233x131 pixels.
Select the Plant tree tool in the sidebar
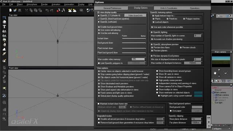tap(4, 40)
